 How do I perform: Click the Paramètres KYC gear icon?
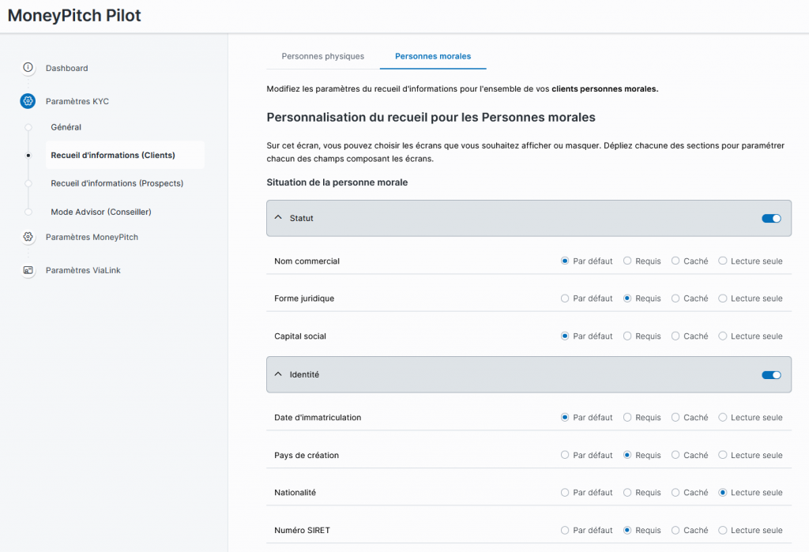pyautogui.click(x=28, y=101)
